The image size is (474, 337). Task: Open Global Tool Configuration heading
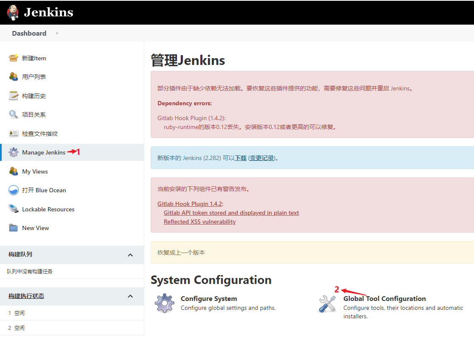(x=384, y=299)
